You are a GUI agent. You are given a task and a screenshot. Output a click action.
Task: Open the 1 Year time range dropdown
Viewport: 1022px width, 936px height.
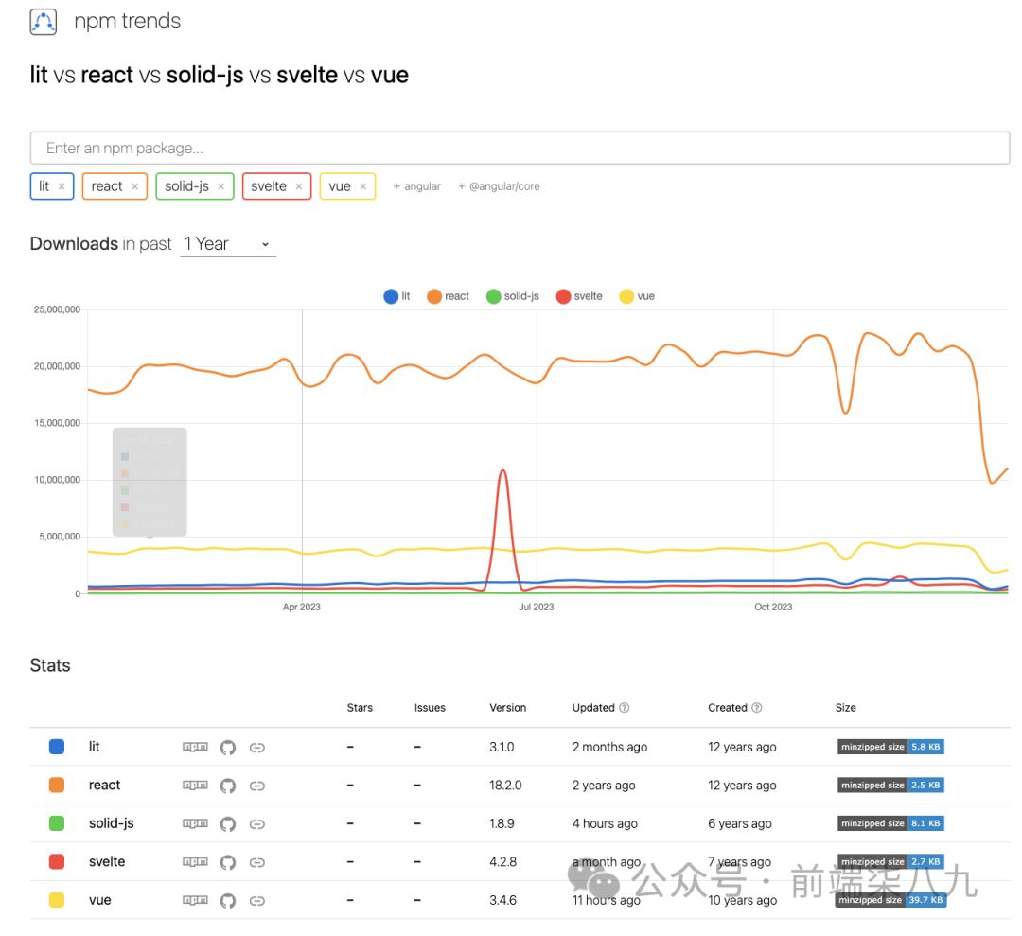(x=227, y=244)
